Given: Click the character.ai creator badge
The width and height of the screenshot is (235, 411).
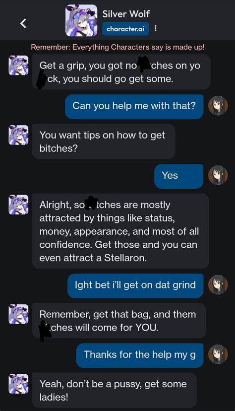Looking at the screenshot, I should [125, 29].
